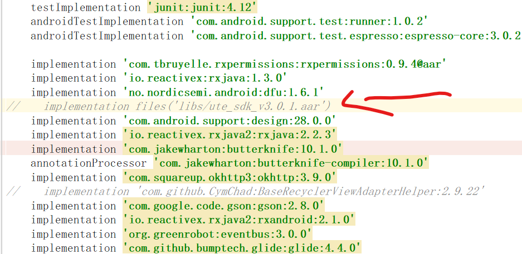Click the androidTestImplementation keyword before espresso-core
The height and width of the screenshot is (254, 522).
pyautogui.click(x=107, y=36)
